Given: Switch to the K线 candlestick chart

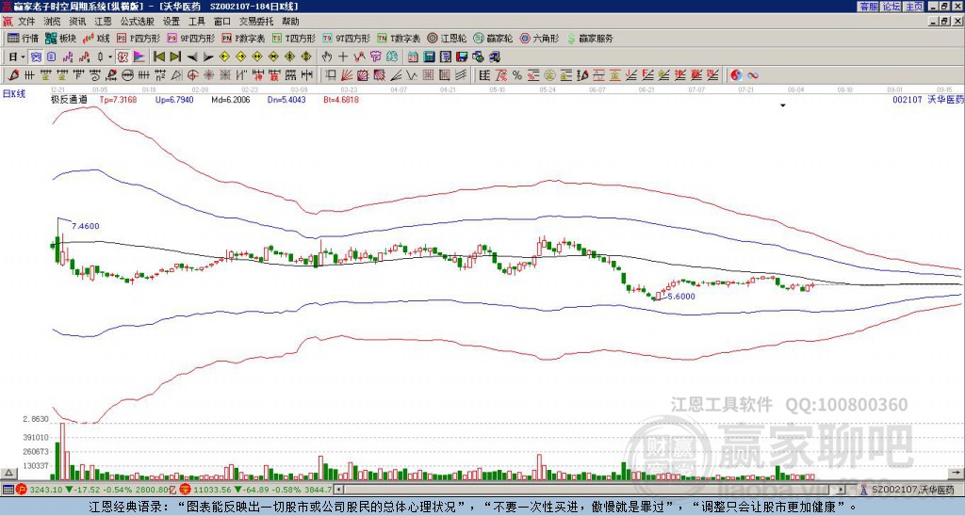Looking at the screenshot, I should pyautogui.click(x=96, y=38).
